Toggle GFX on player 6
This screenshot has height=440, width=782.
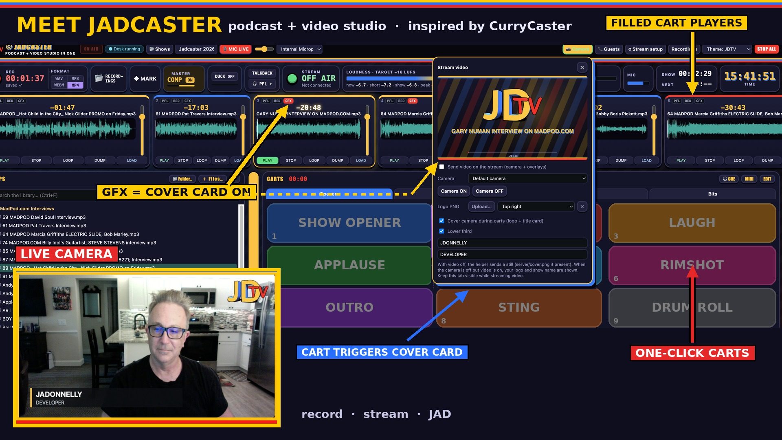point(699,101)
